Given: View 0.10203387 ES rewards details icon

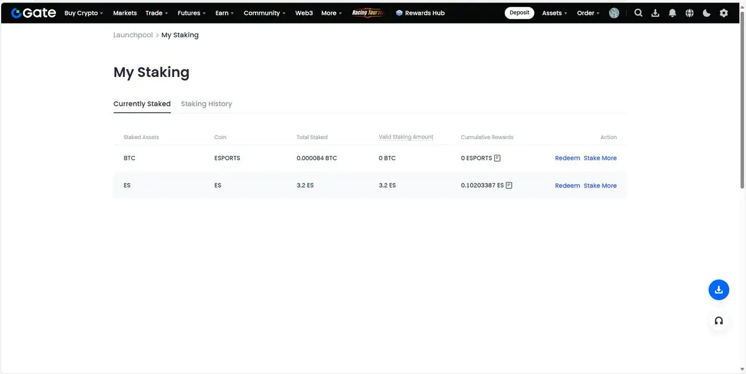Looking at the screenshot, I should (509, 185).
